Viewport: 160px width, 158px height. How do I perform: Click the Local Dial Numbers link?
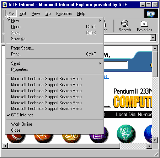point(134,115)
